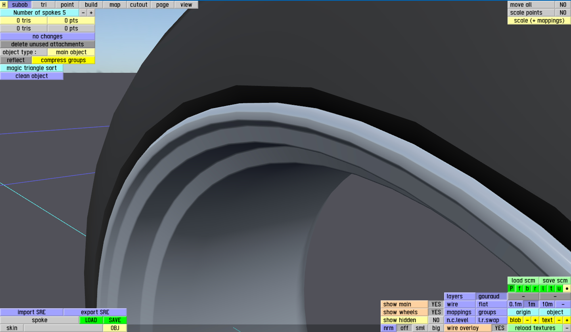This screenshot has height=332, width=571.
Task: Set grid size to 10m
Action: point(547,304)
